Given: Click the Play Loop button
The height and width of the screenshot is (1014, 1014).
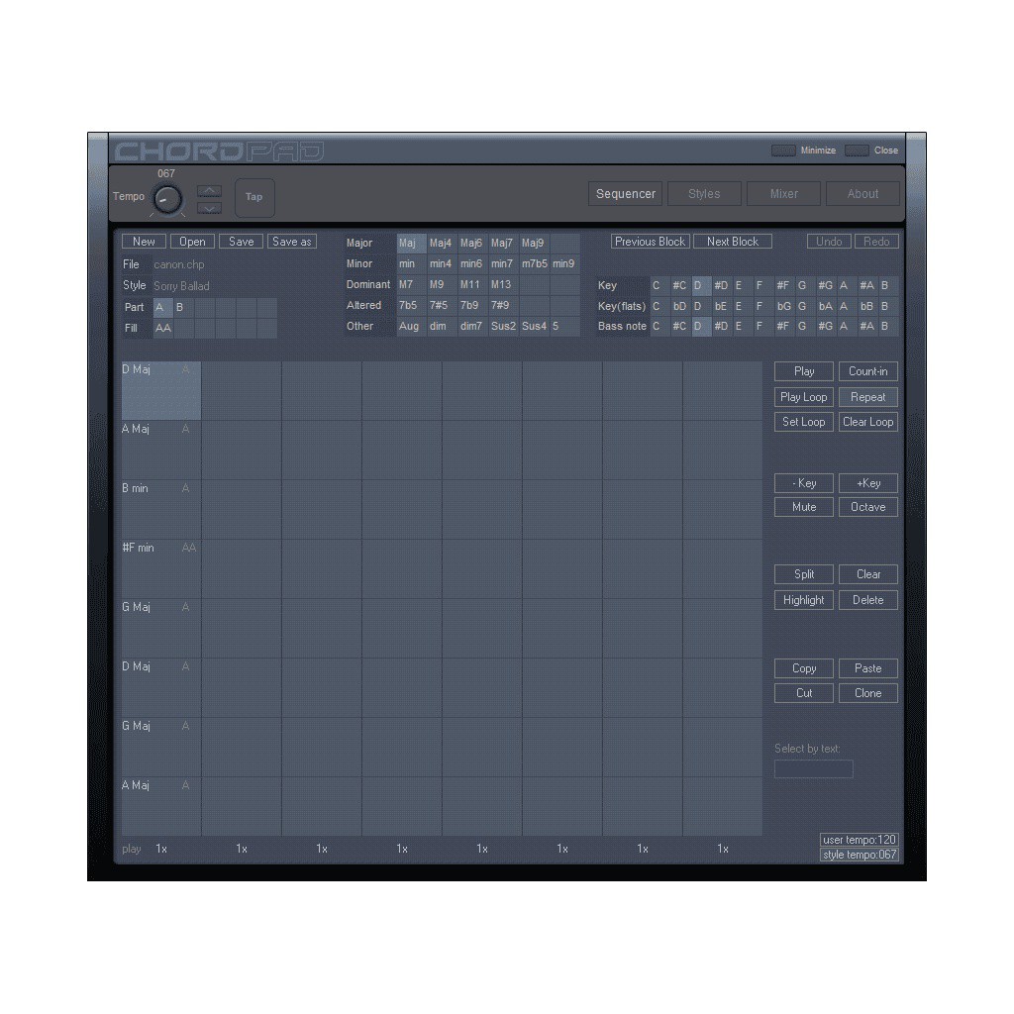Looking at the screenshot, I should point(804,397).
